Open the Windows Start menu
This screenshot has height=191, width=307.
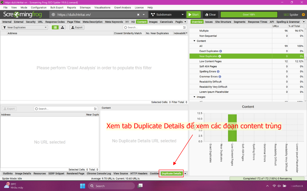click(82, 186)
